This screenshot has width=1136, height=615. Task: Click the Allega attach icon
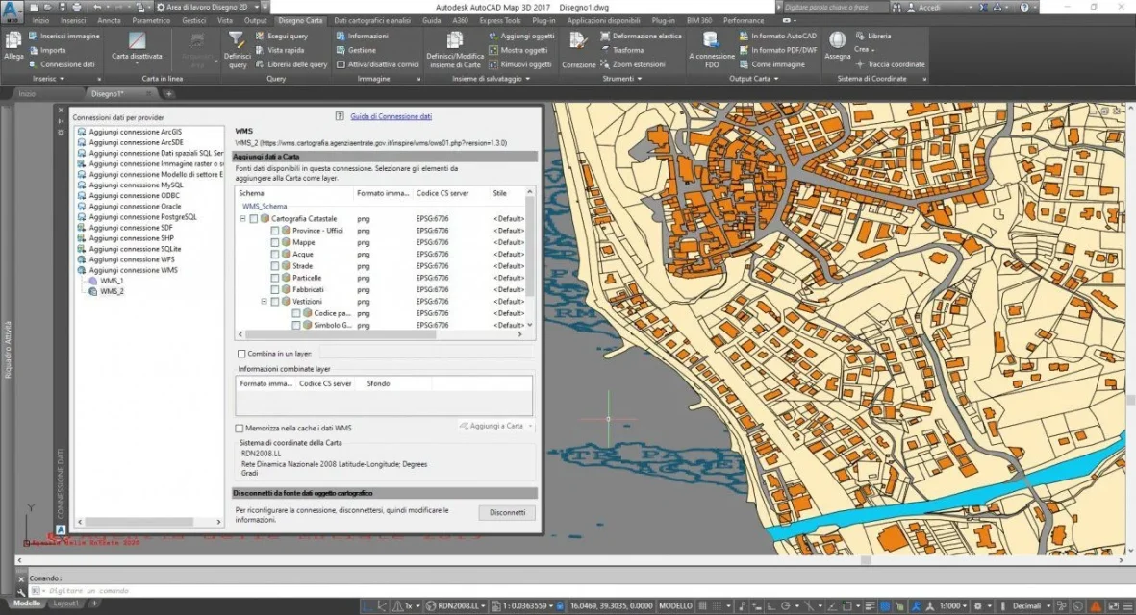(x=13, y=45)
